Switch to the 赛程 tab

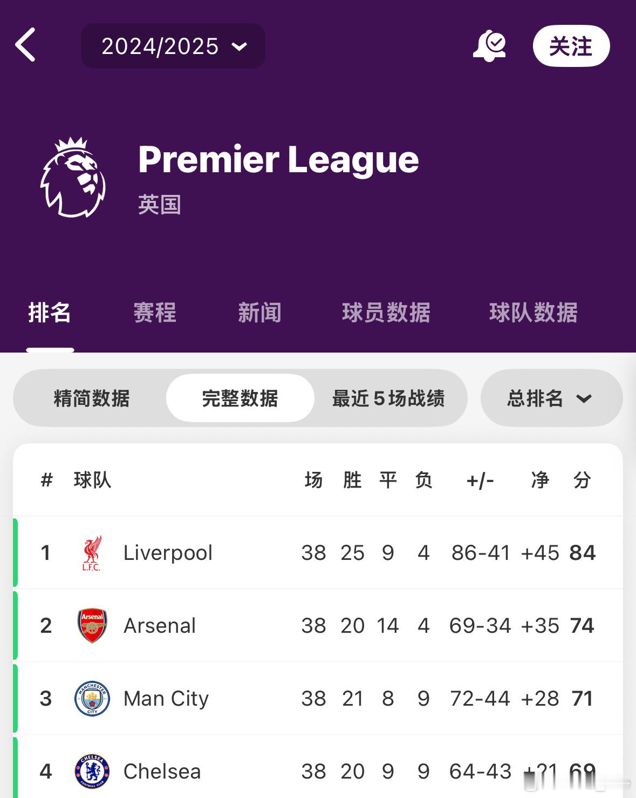click(155, 313)
